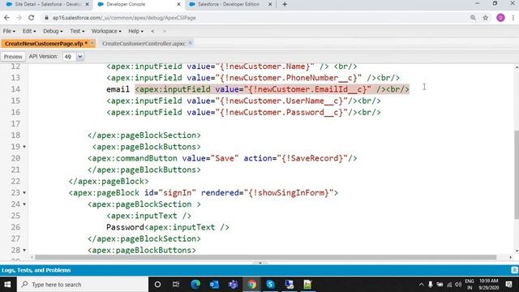
Task: Open the Workspace menu
Action: tap(106, 31)
